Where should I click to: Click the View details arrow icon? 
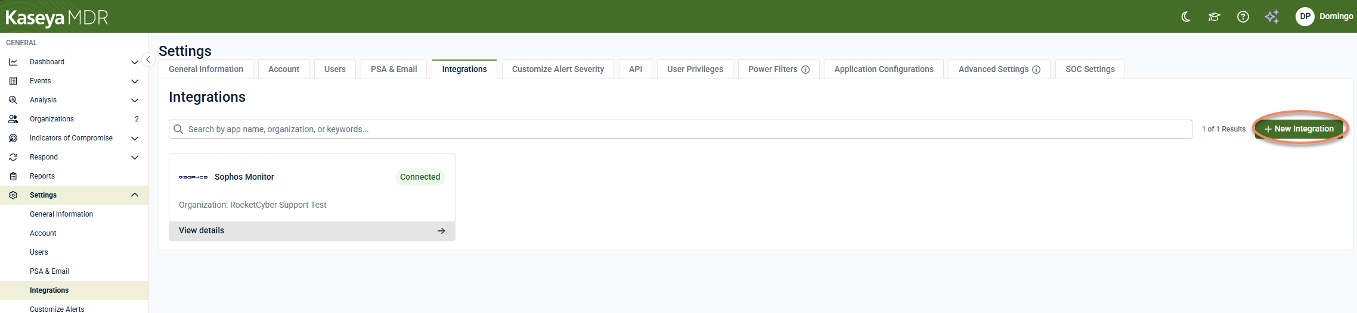441,231
